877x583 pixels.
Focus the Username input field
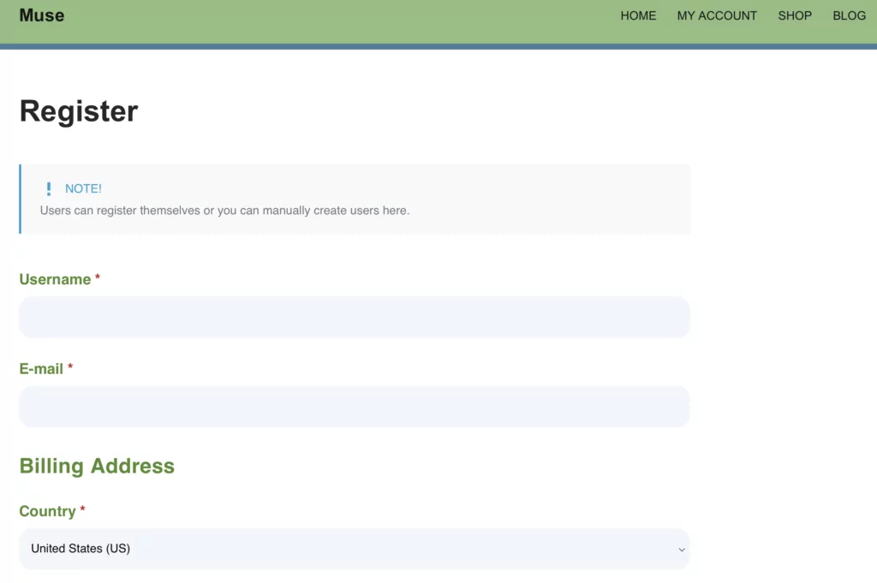355,317
